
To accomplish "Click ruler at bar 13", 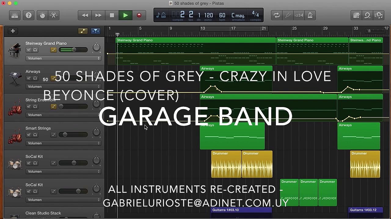I will point(203,28).
